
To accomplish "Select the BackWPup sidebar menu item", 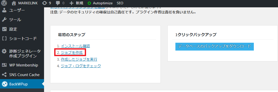I will [22, 84].
